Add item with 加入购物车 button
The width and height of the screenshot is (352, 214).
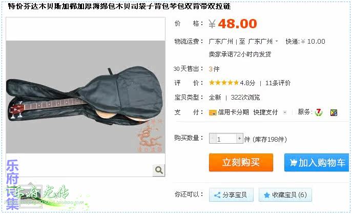317,163
